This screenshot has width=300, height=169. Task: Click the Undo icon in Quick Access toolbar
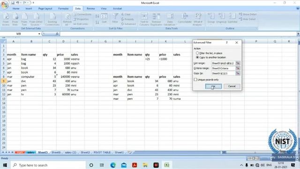coord(17,3)
